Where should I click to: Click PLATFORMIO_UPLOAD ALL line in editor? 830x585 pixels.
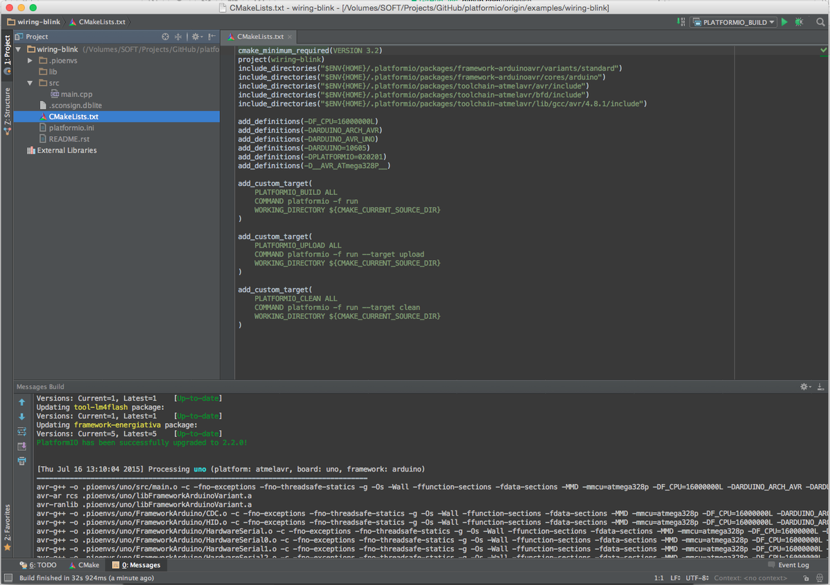[297, 245]
